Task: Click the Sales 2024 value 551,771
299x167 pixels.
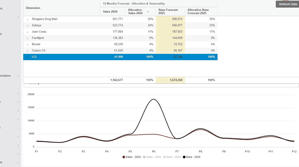Action: coord(118,19)
